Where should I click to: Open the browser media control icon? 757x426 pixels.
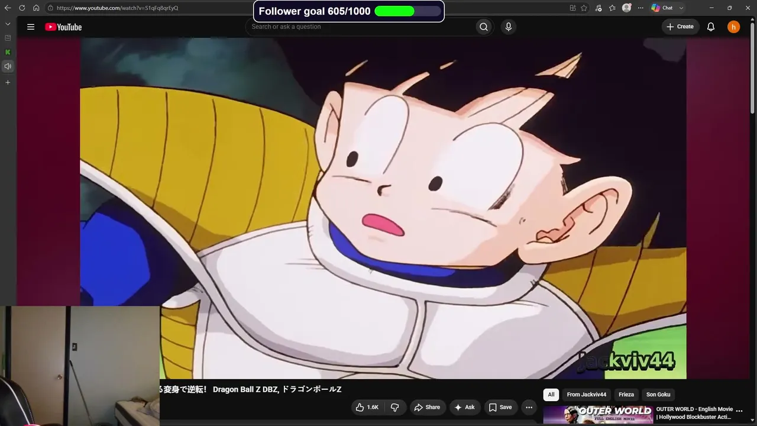point(599,8)
